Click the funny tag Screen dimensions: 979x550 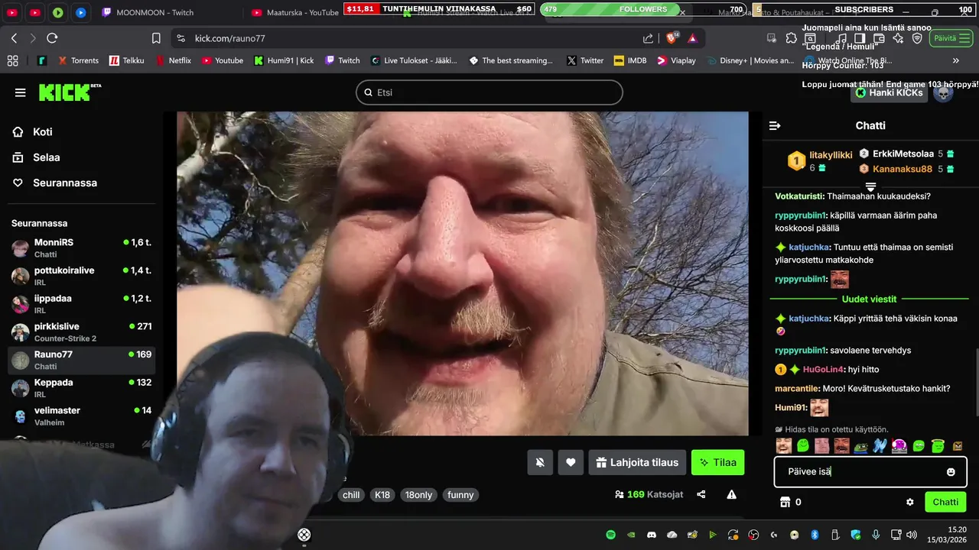click(x=460, y=495)
